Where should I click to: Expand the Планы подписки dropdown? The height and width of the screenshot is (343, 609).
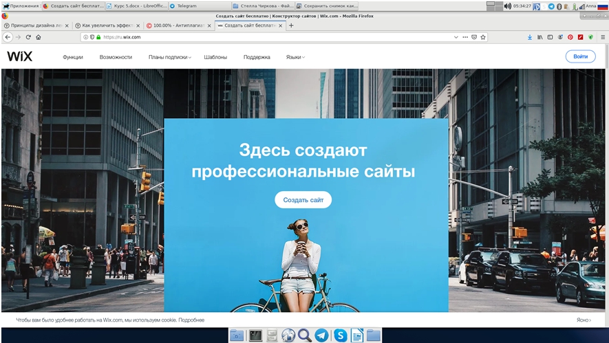(169, 57)
